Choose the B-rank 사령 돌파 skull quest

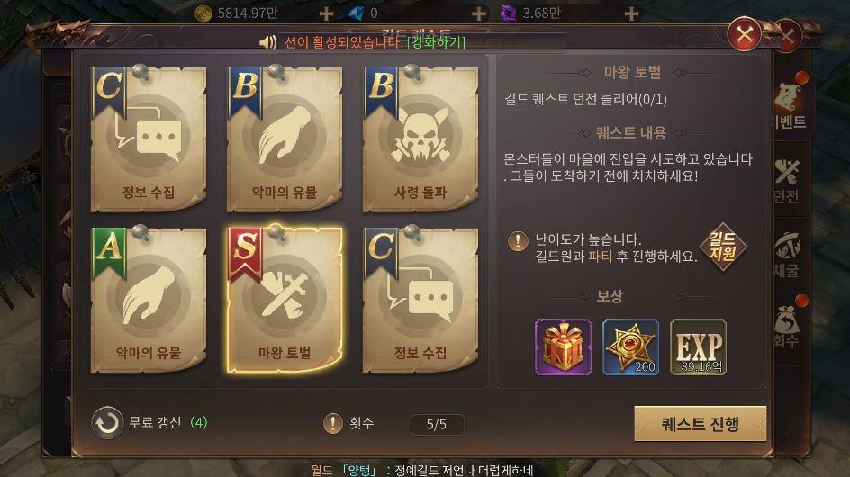pos(420,139)
